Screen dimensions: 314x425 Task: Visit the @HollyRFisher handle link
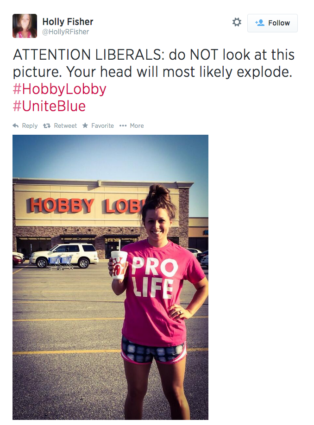click(66, 31)
